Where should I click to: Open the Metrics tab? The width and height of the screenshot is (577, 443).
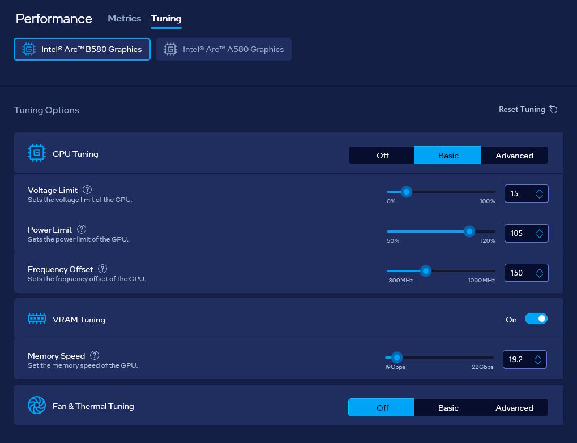pos(125,18)
